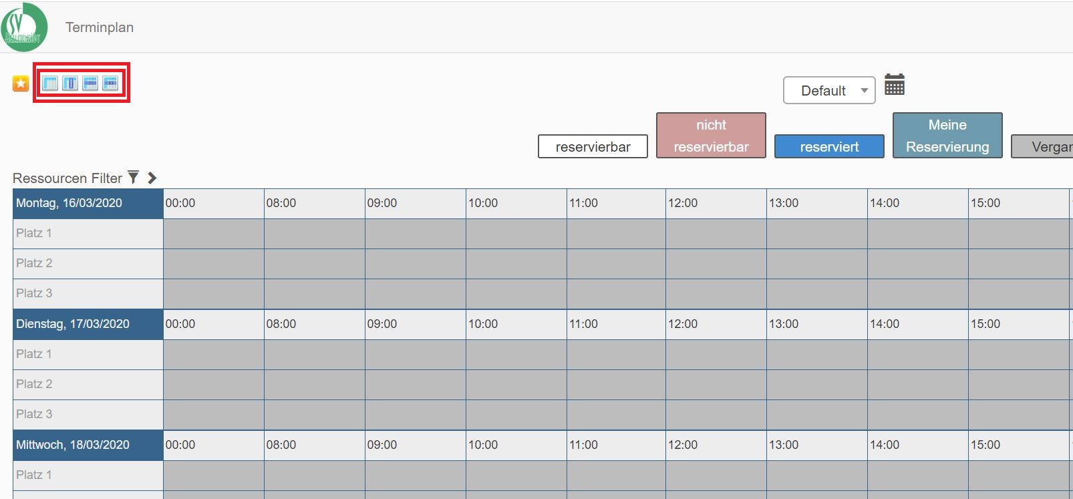
Task: Select the vertical column highlight view icon
Action: pos(70,83)
